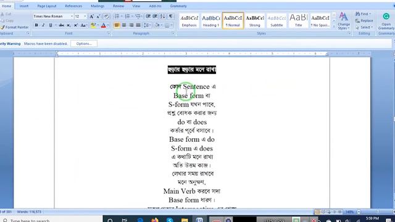Apply the Title style

tap(299, 20)
